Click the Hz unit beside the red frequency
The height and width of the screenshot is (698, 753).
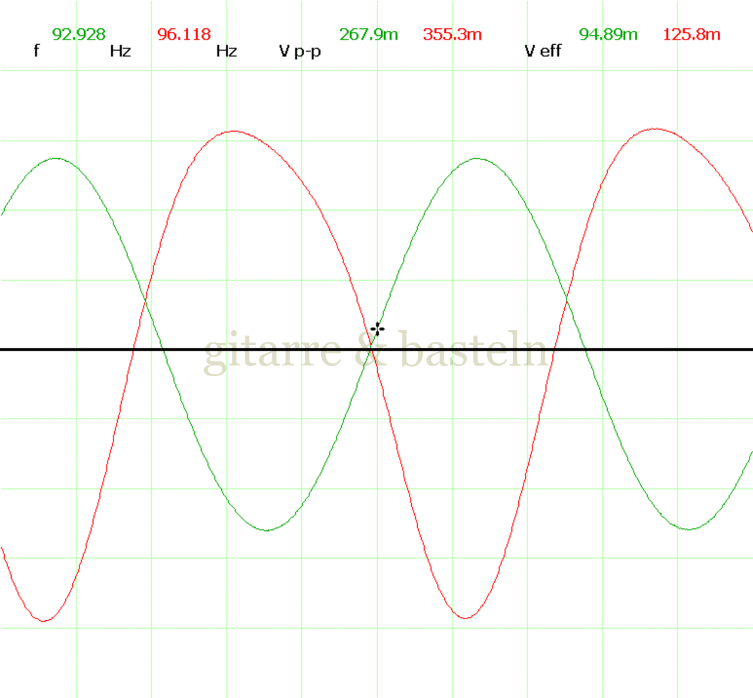point(226,51)
